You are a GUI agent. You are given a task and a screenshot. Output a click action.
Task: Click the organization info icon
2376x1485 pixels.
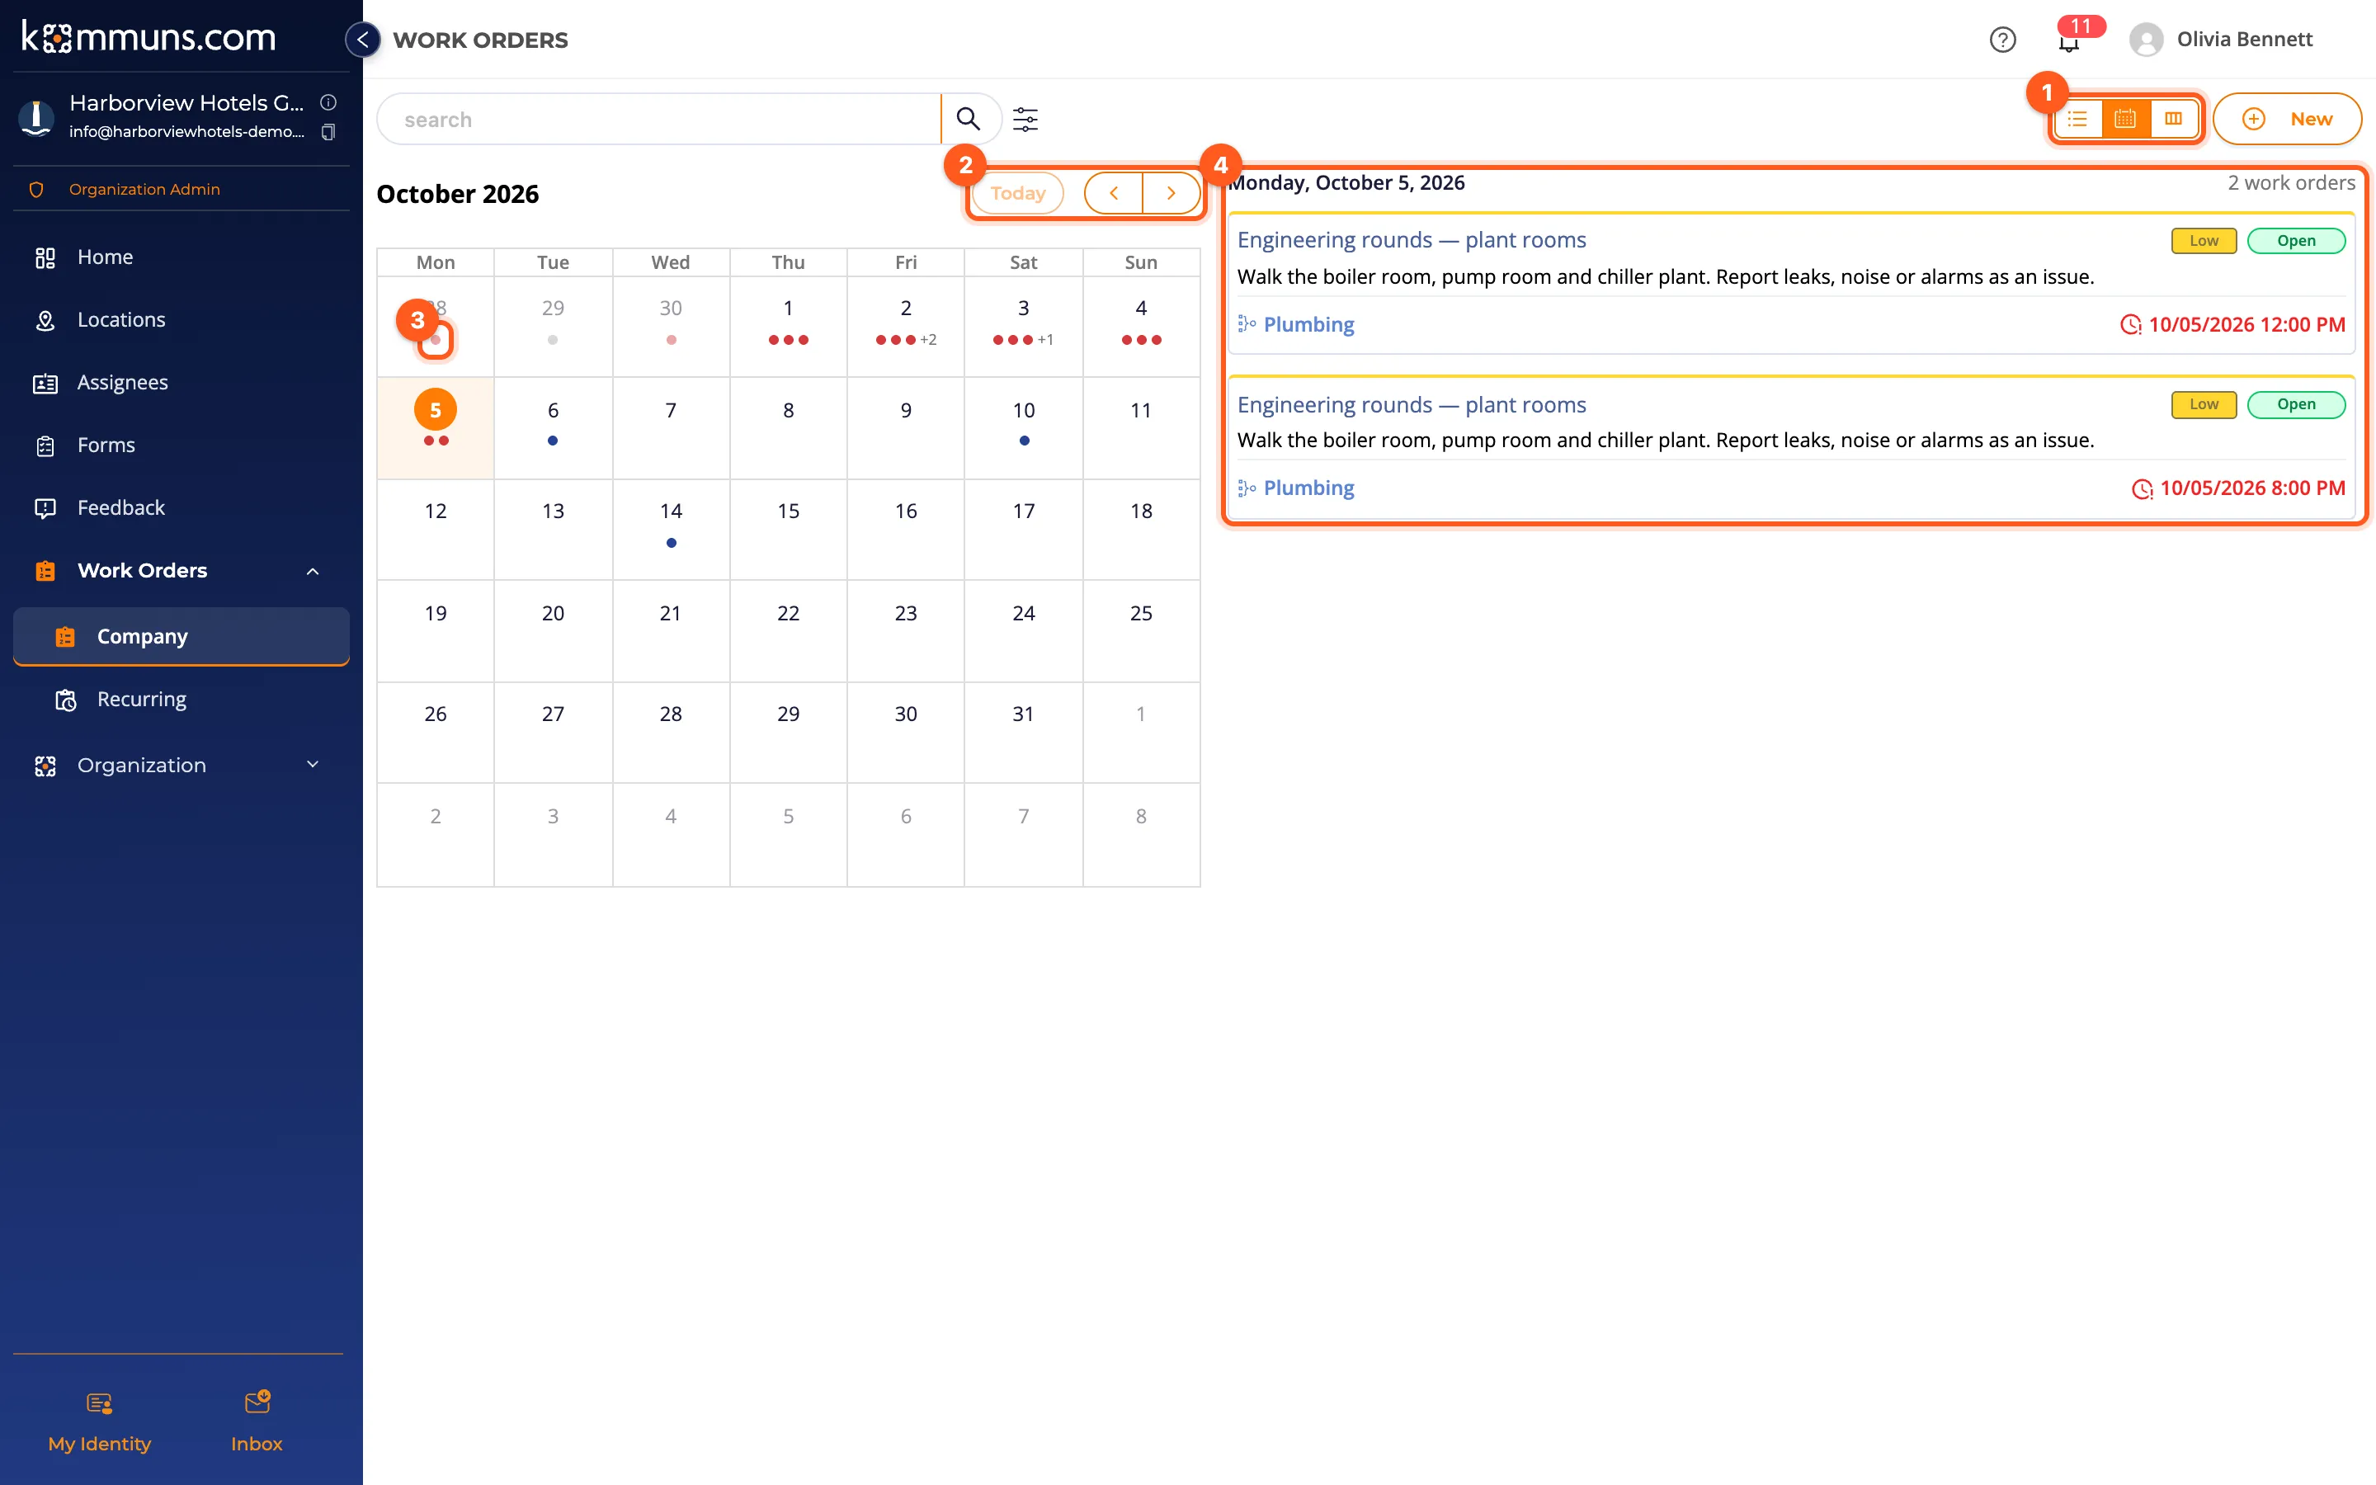(x=329, y=102)
